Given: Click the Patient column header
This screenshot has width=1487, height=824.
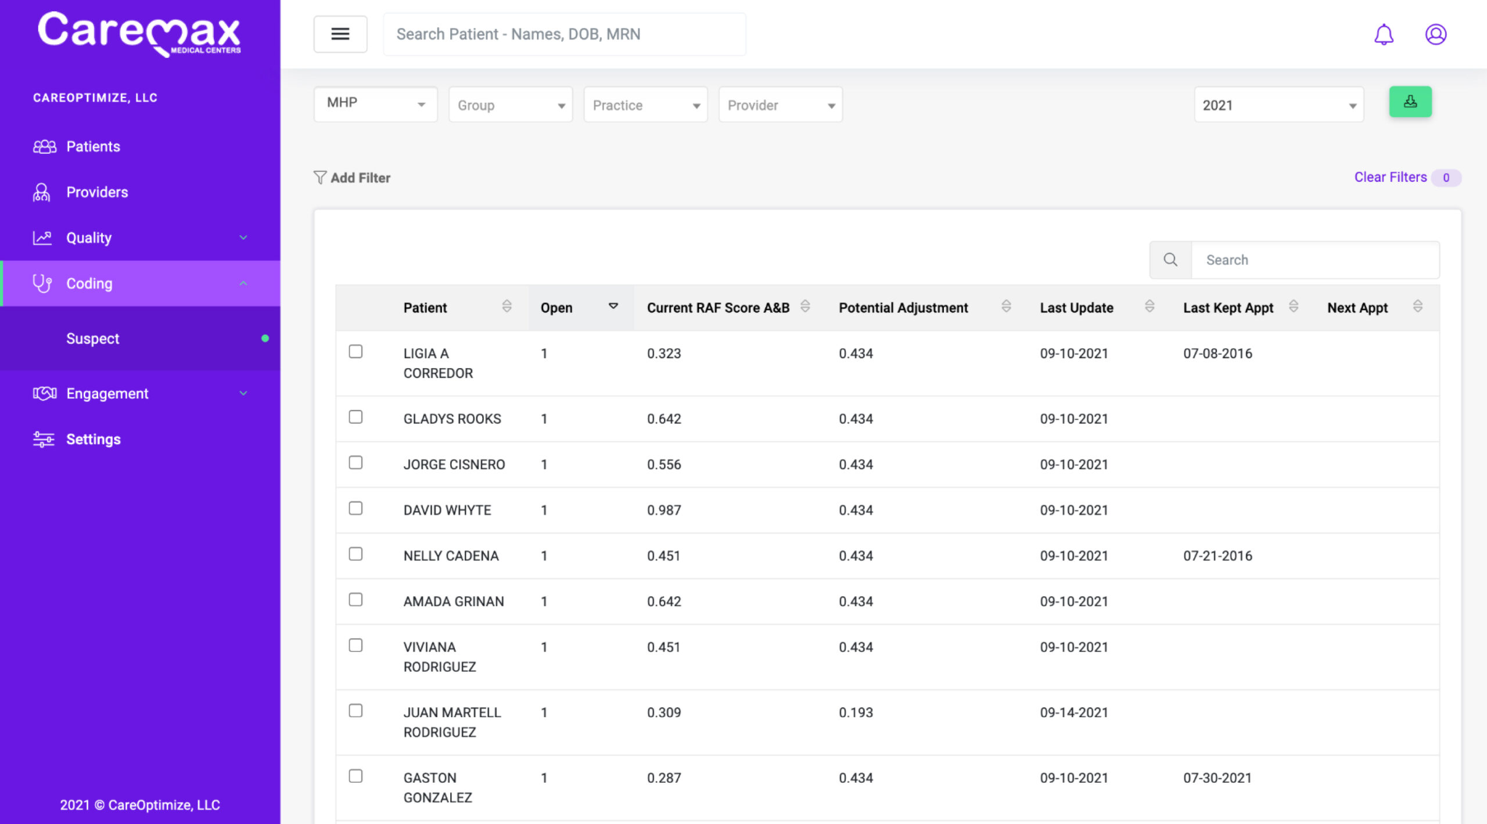Looking at the screenshot, I should coord(425,308).
